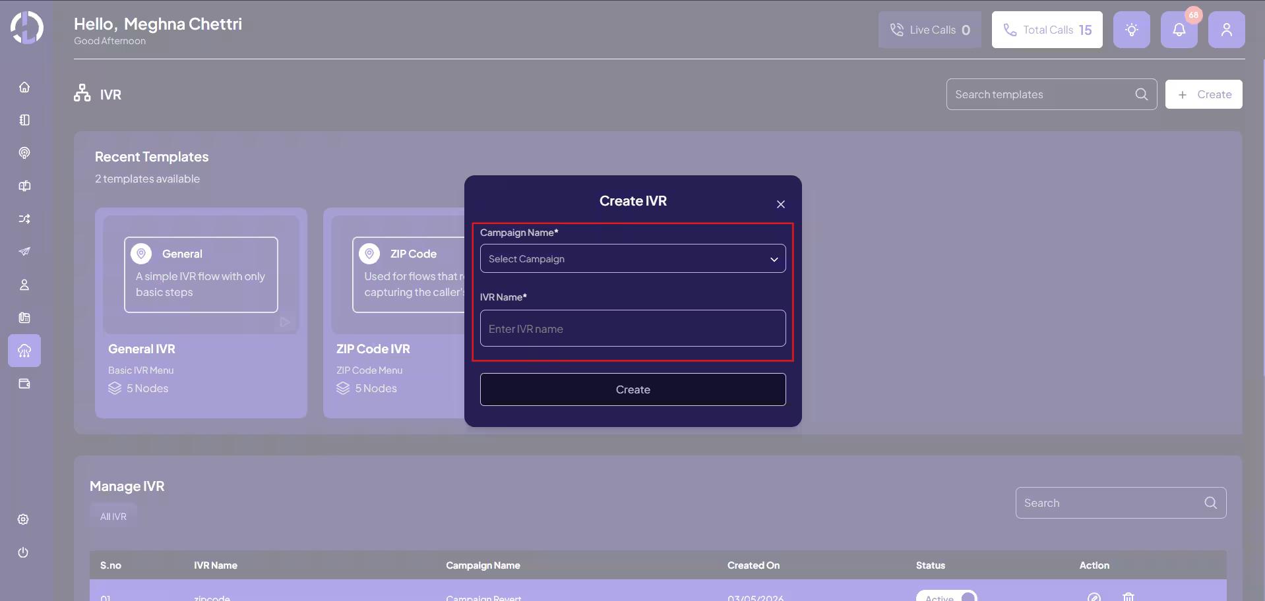Click the Total Calls button
Image resolution: width=1265 pixels, height=601 pixels.
pyautogui.click(x=1047, y=30)
